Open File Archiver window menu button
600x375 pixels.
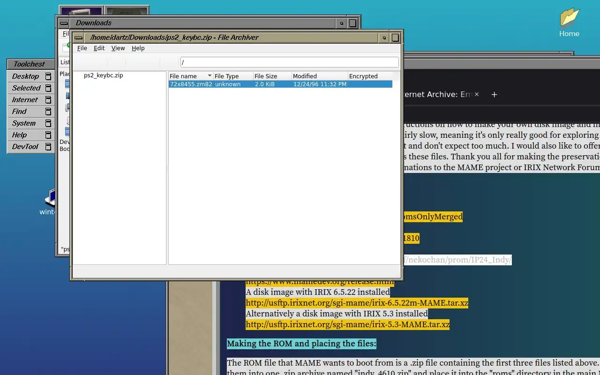click(78, 37)
